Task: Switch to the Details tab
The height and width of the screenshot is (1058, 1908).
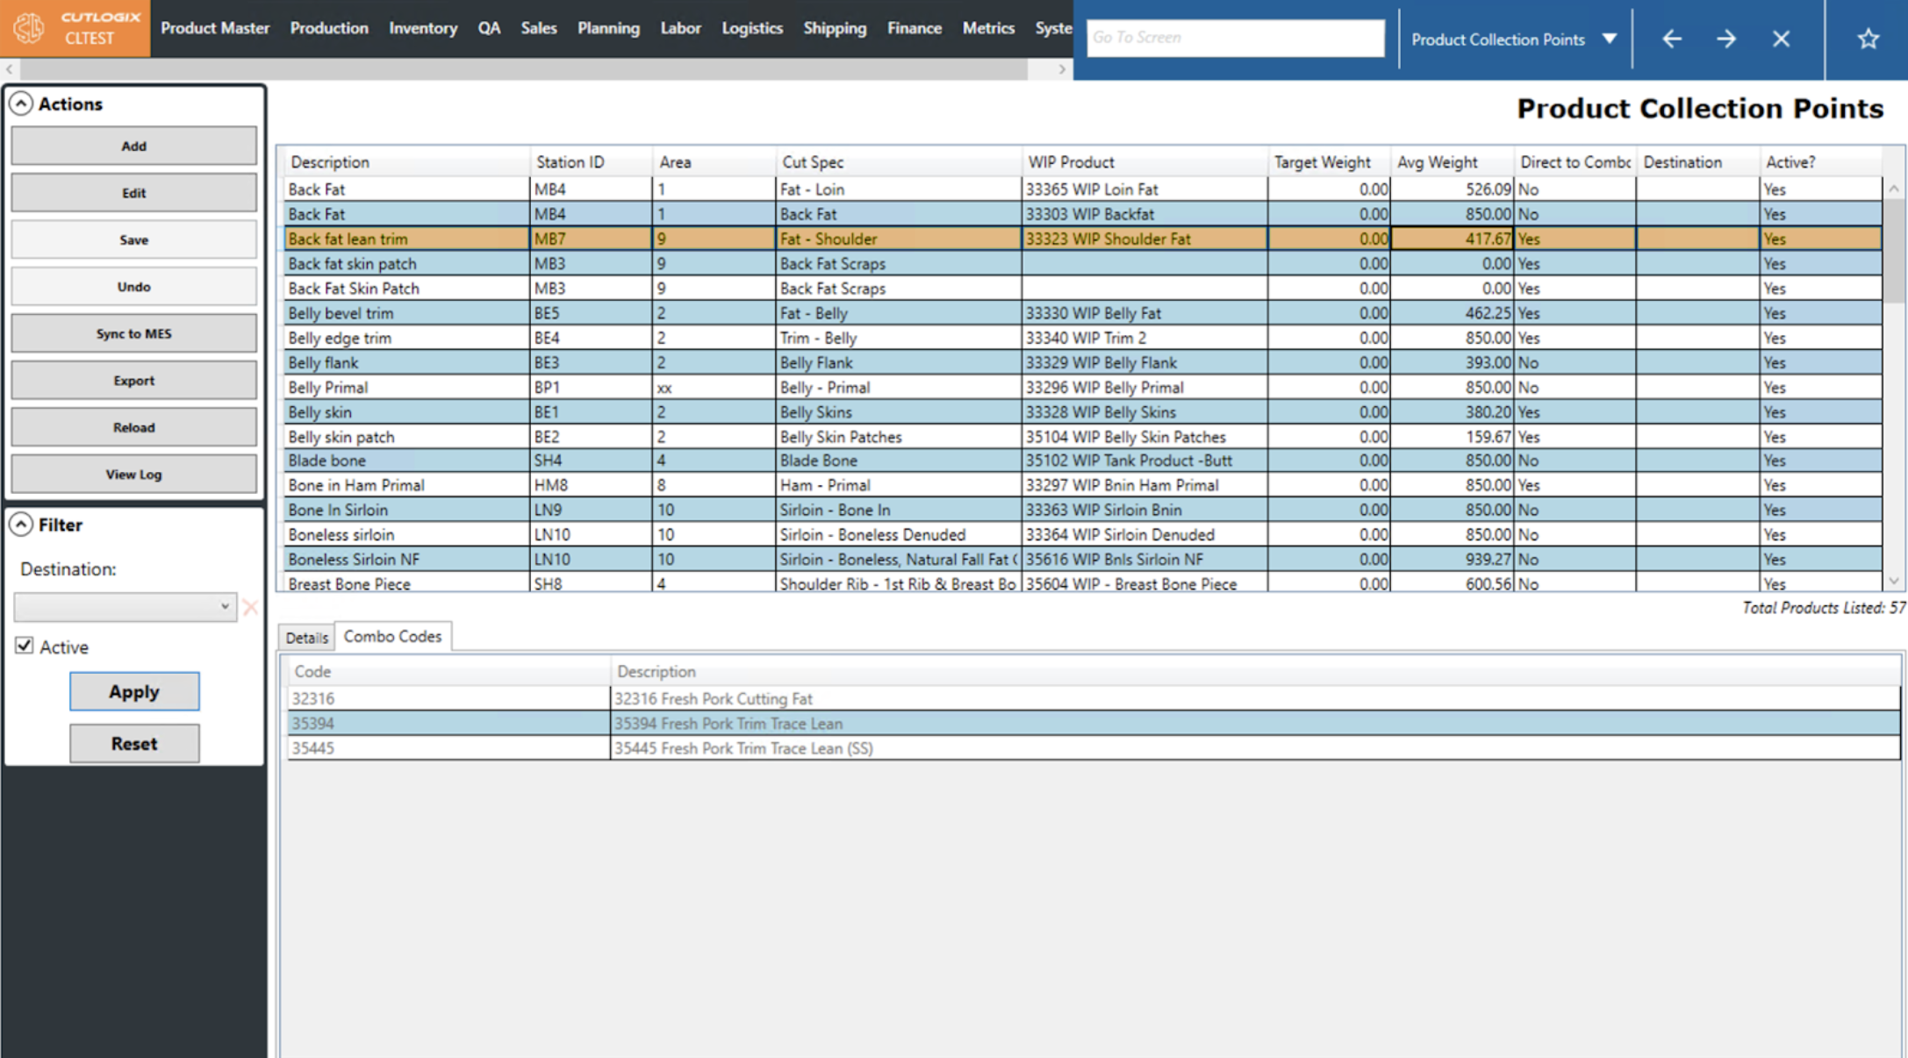Action: 306,638
